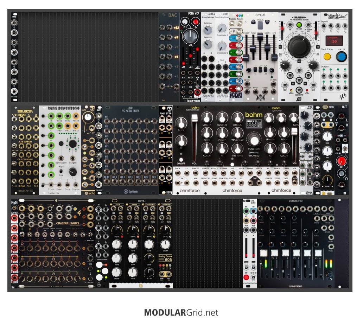Click the fmax display on bohm module

[254, 124]
